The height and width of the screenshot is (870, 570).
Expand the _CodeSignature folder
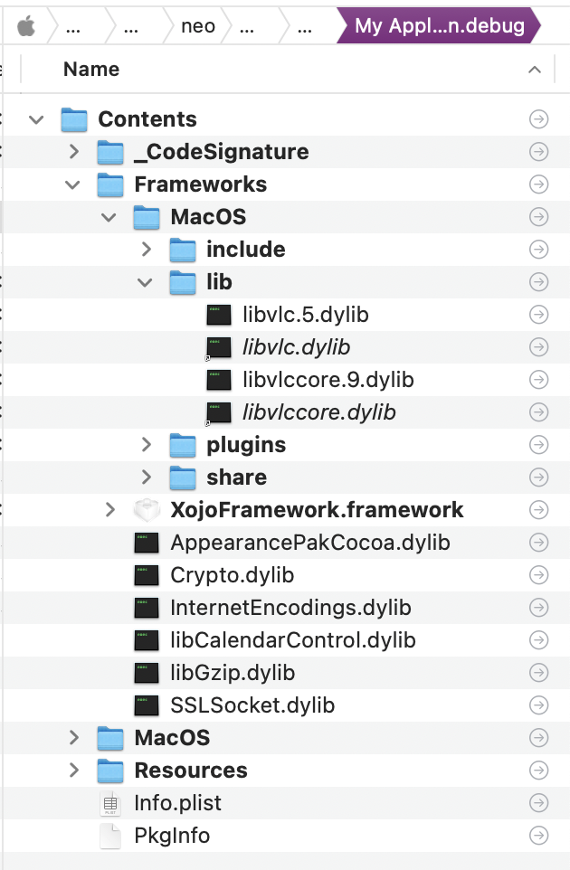pyautogui.click(x=74, y=151)
